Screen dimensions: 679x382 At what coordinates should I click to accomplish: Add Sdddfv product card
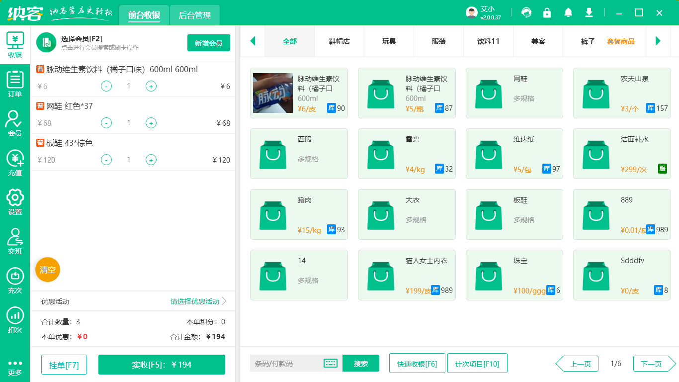tap(622, 275)
